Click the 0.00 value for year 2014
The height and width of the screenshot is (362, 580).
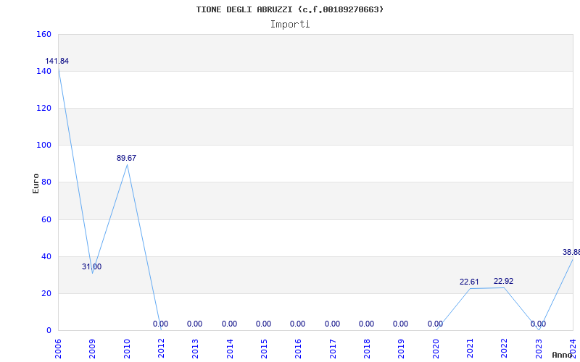pos(229,324)
